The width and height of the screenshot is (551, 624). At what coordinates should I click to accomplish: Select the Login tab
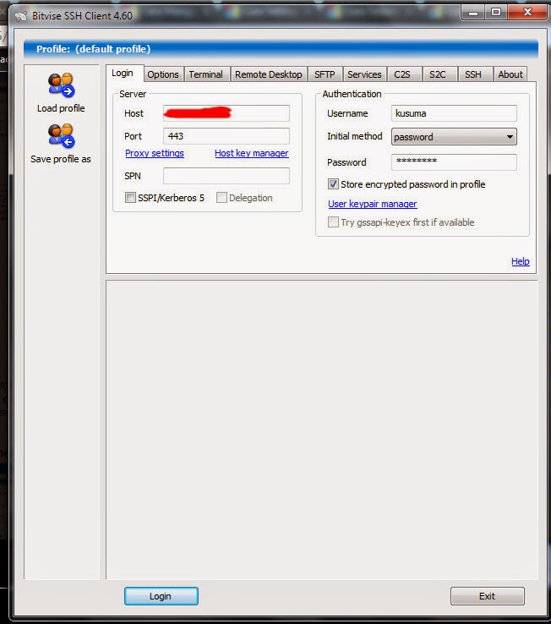point(123,74)
